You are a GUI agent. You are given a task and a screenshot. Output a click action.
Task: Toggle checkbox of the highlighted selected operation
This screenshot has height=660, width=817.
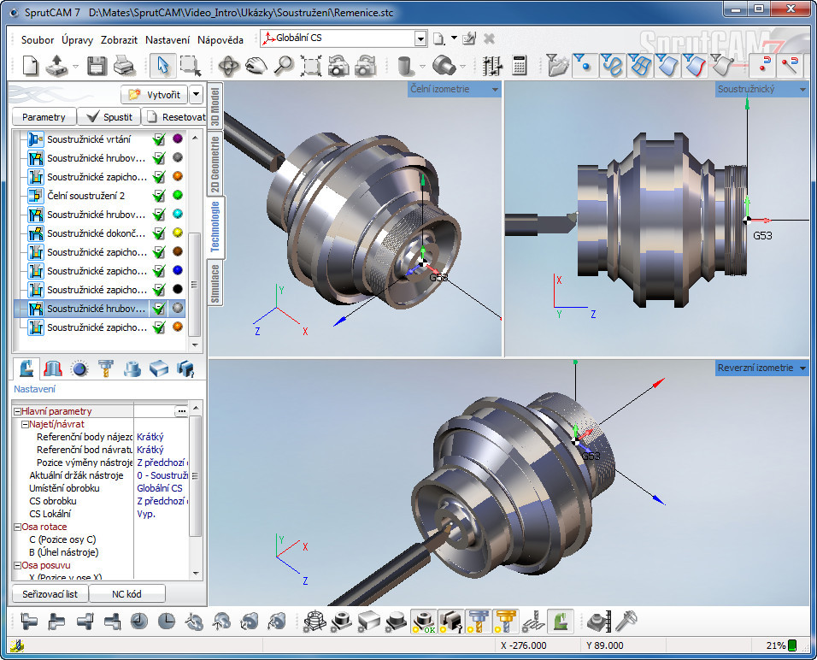tap(159, 309)
